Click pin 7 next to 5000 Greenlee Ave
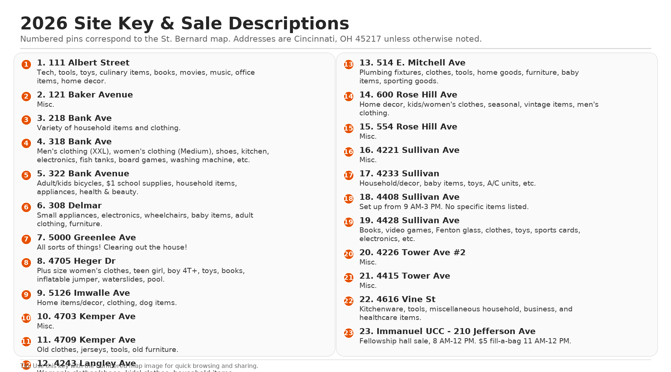Screen dimensions: 671x372 pos(26,240)
